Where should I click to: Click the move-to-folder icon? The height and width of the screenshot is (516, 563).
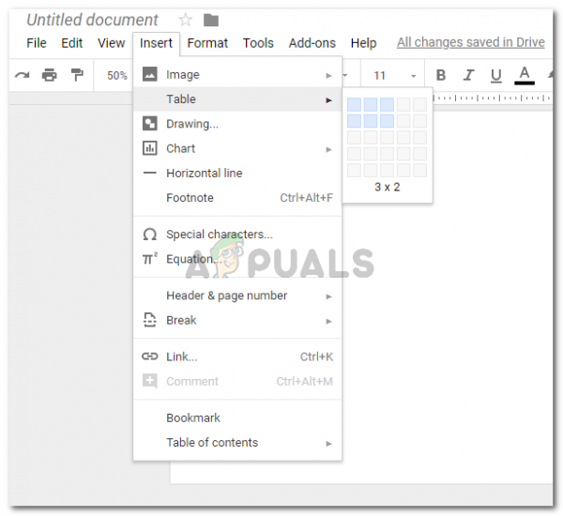pyautogui.click(x=211, y=20)
